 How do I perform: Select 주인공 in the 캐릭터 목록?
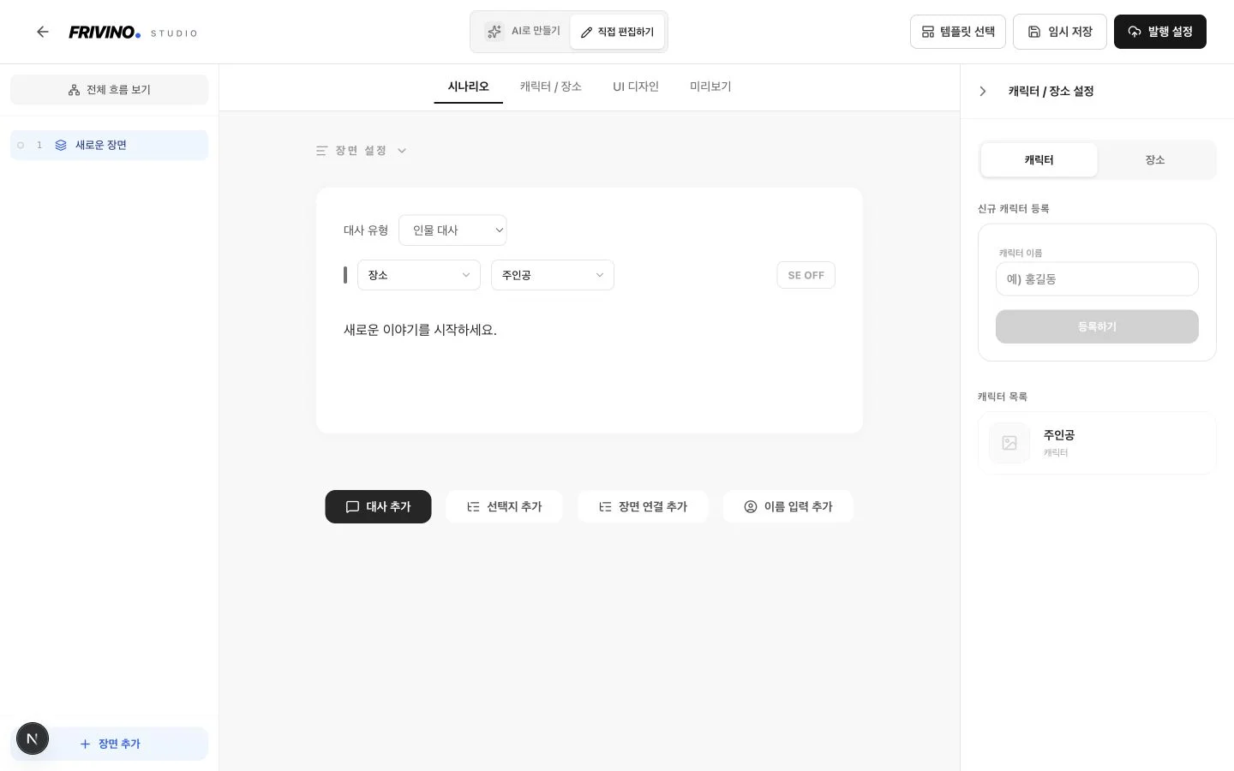pyautogui.click(x=1097, y=443)
